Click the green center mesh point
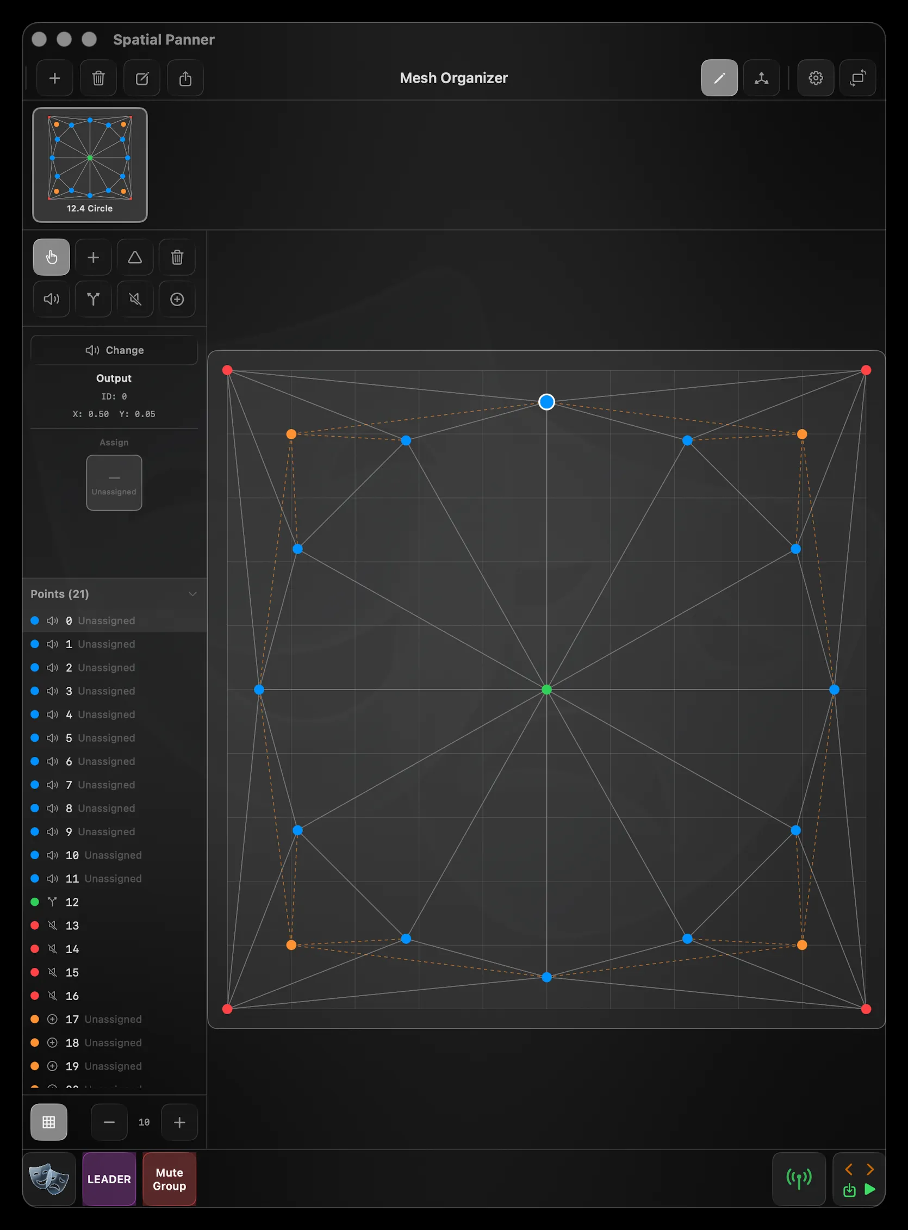This screenshot has height=1230, width=908. (x=546, y=689)
